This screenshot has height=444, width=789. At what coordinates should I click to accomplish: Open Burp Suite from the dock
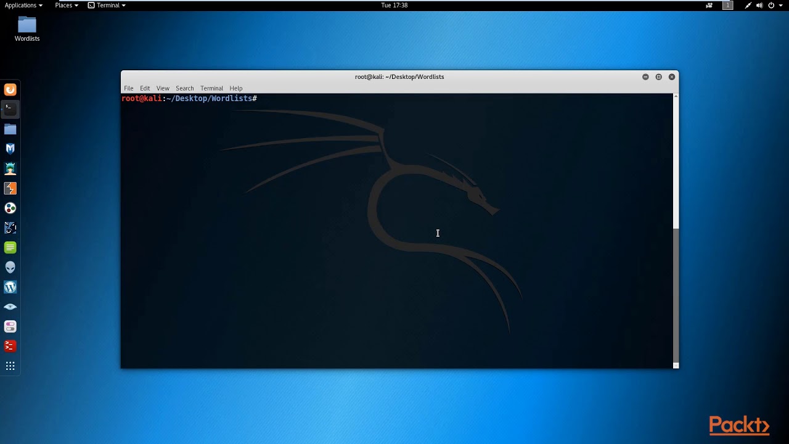coord(10,188)
